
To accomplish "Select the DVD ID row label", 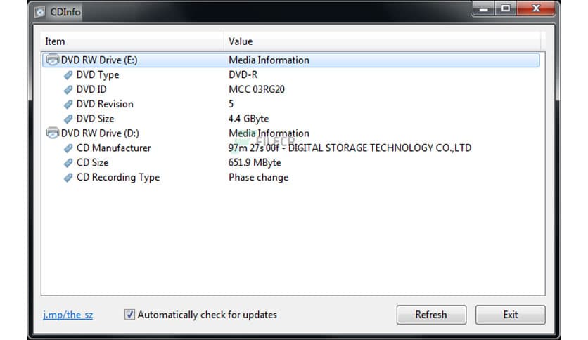I will click(91, 89).
